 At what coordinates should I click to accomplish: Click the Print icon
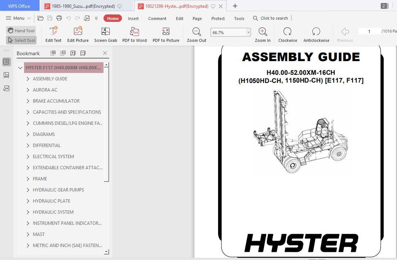59,18
